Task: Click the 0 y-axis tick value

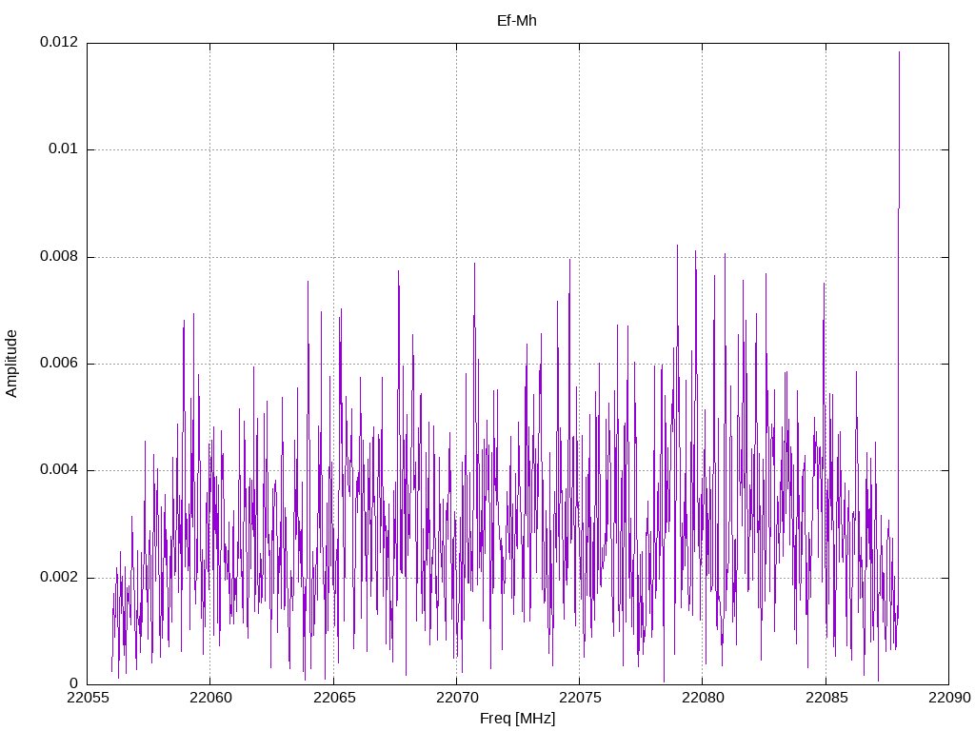Action: pos(74,684)
